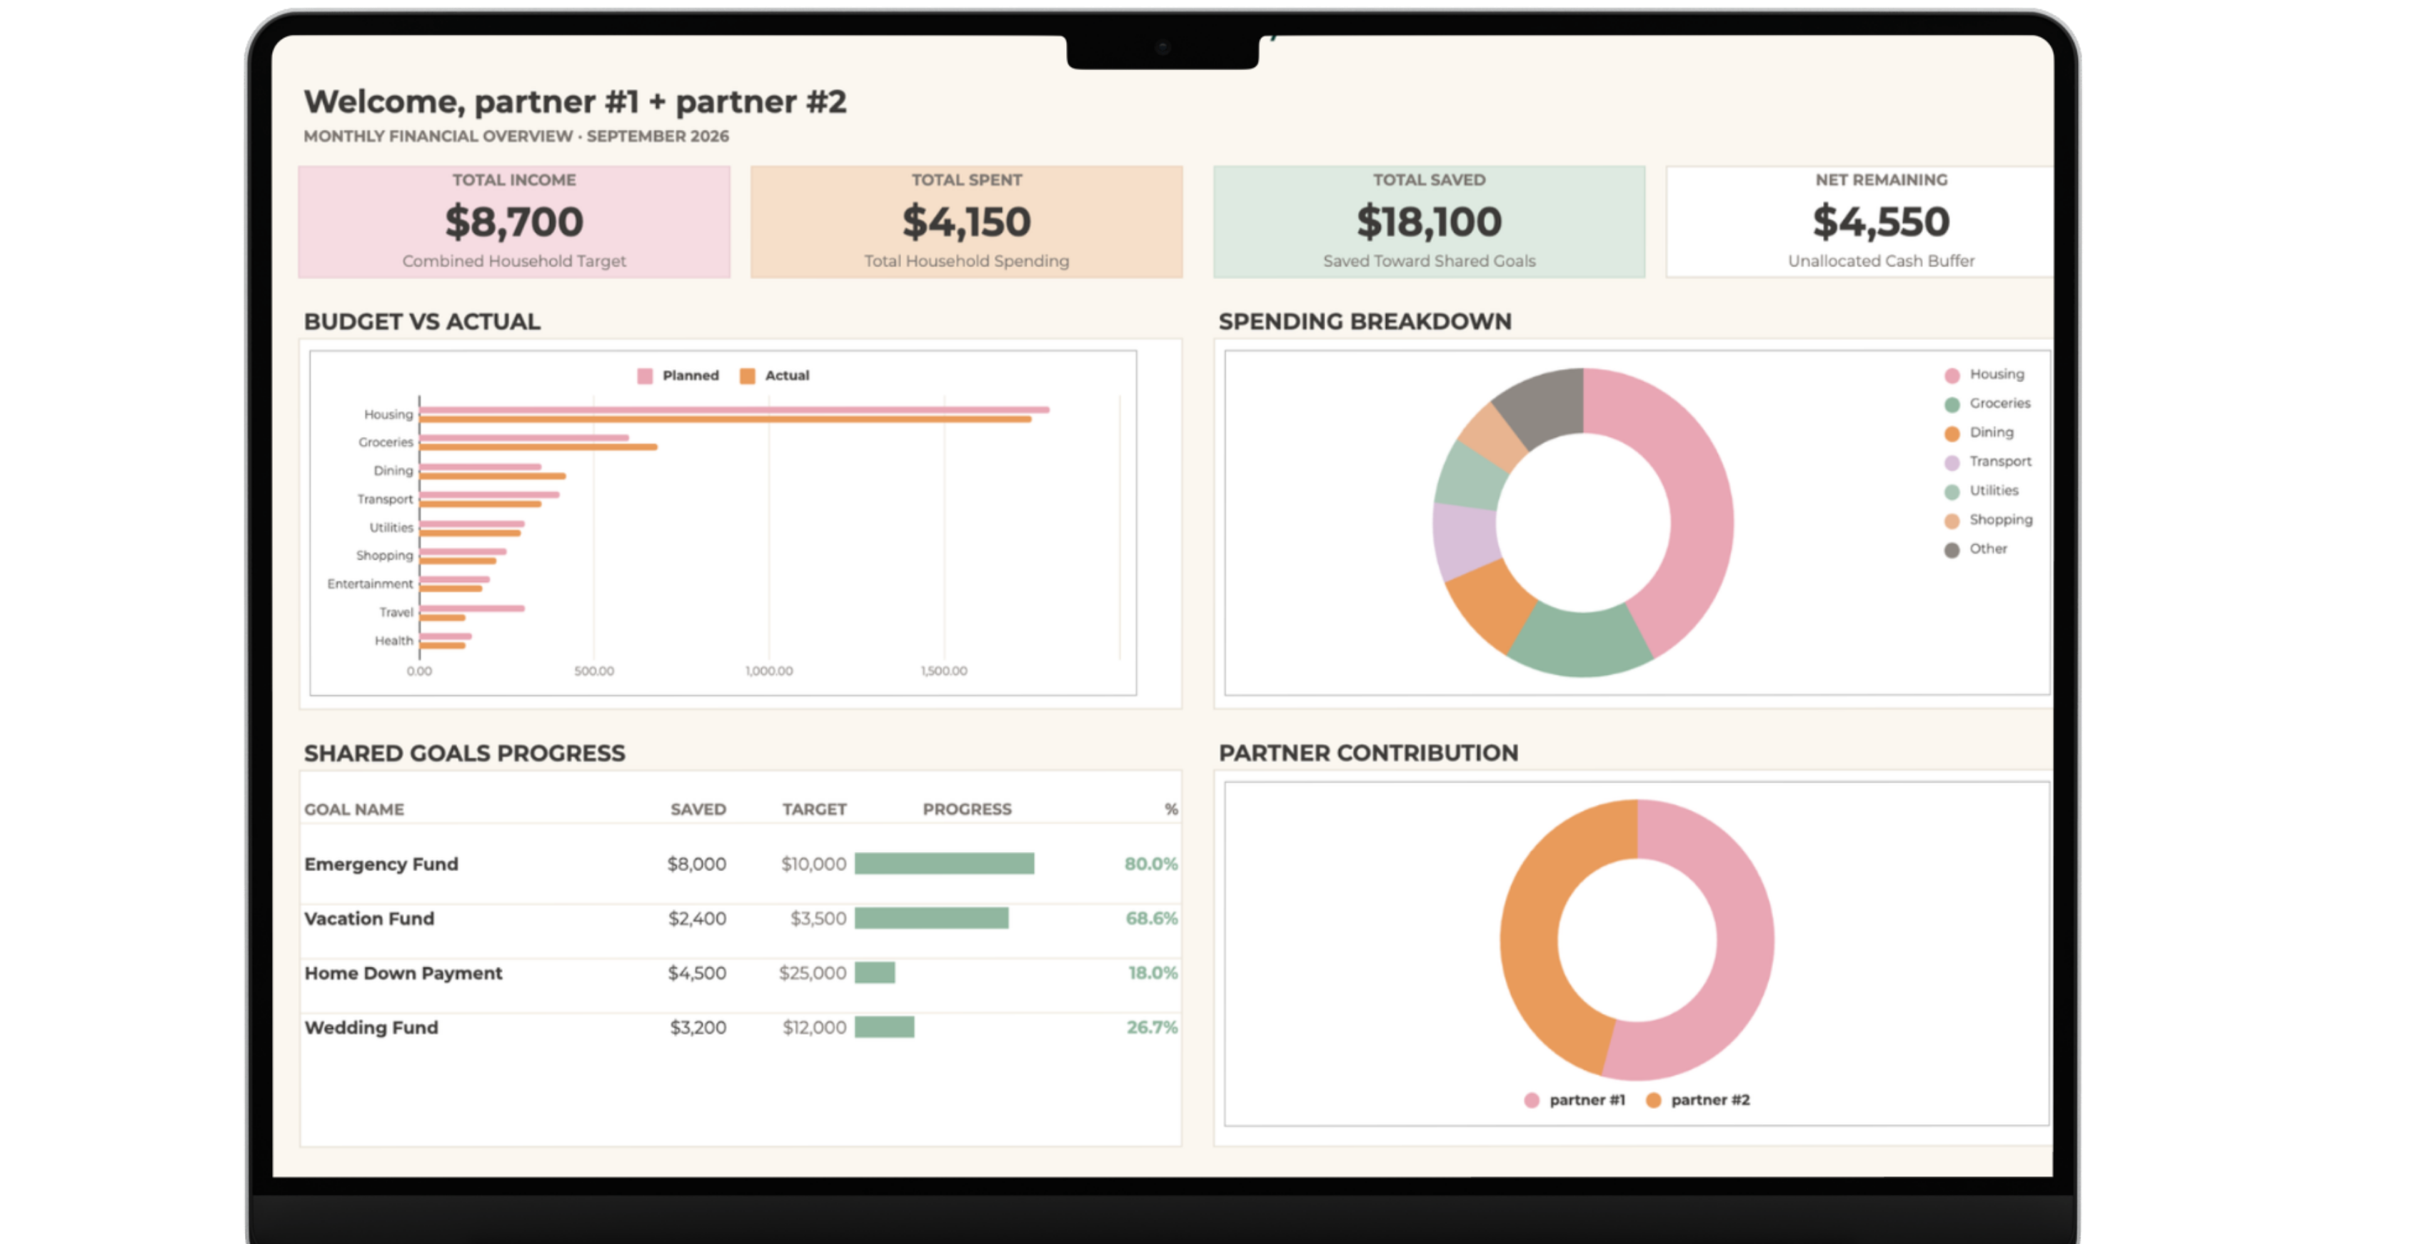Screen dimensions: 2410x1244
Task: Click the SHARED GOALS PROGRESS heading
Action: point(464,753)
